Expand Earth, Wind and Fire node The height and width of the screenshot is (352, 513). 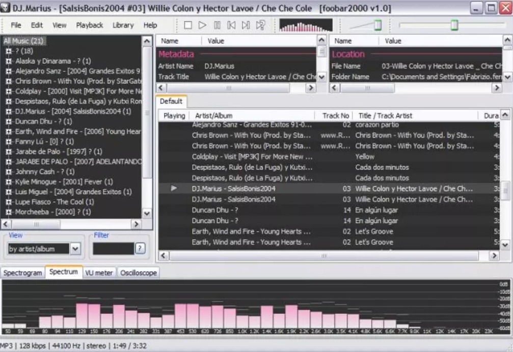pos(9,131)
